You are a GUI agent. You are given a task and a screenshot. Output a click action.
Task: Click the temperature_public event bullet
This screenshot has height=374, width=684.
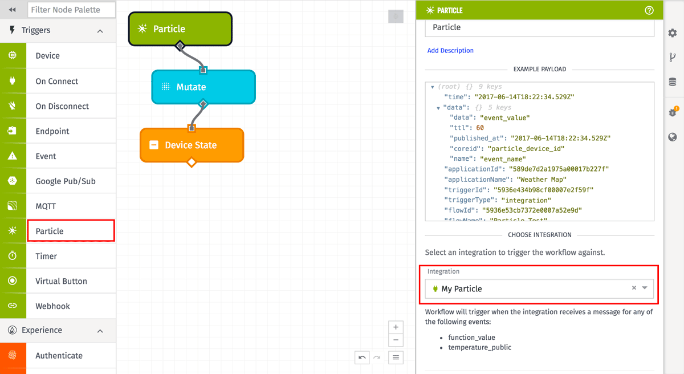tap(480, 347)
